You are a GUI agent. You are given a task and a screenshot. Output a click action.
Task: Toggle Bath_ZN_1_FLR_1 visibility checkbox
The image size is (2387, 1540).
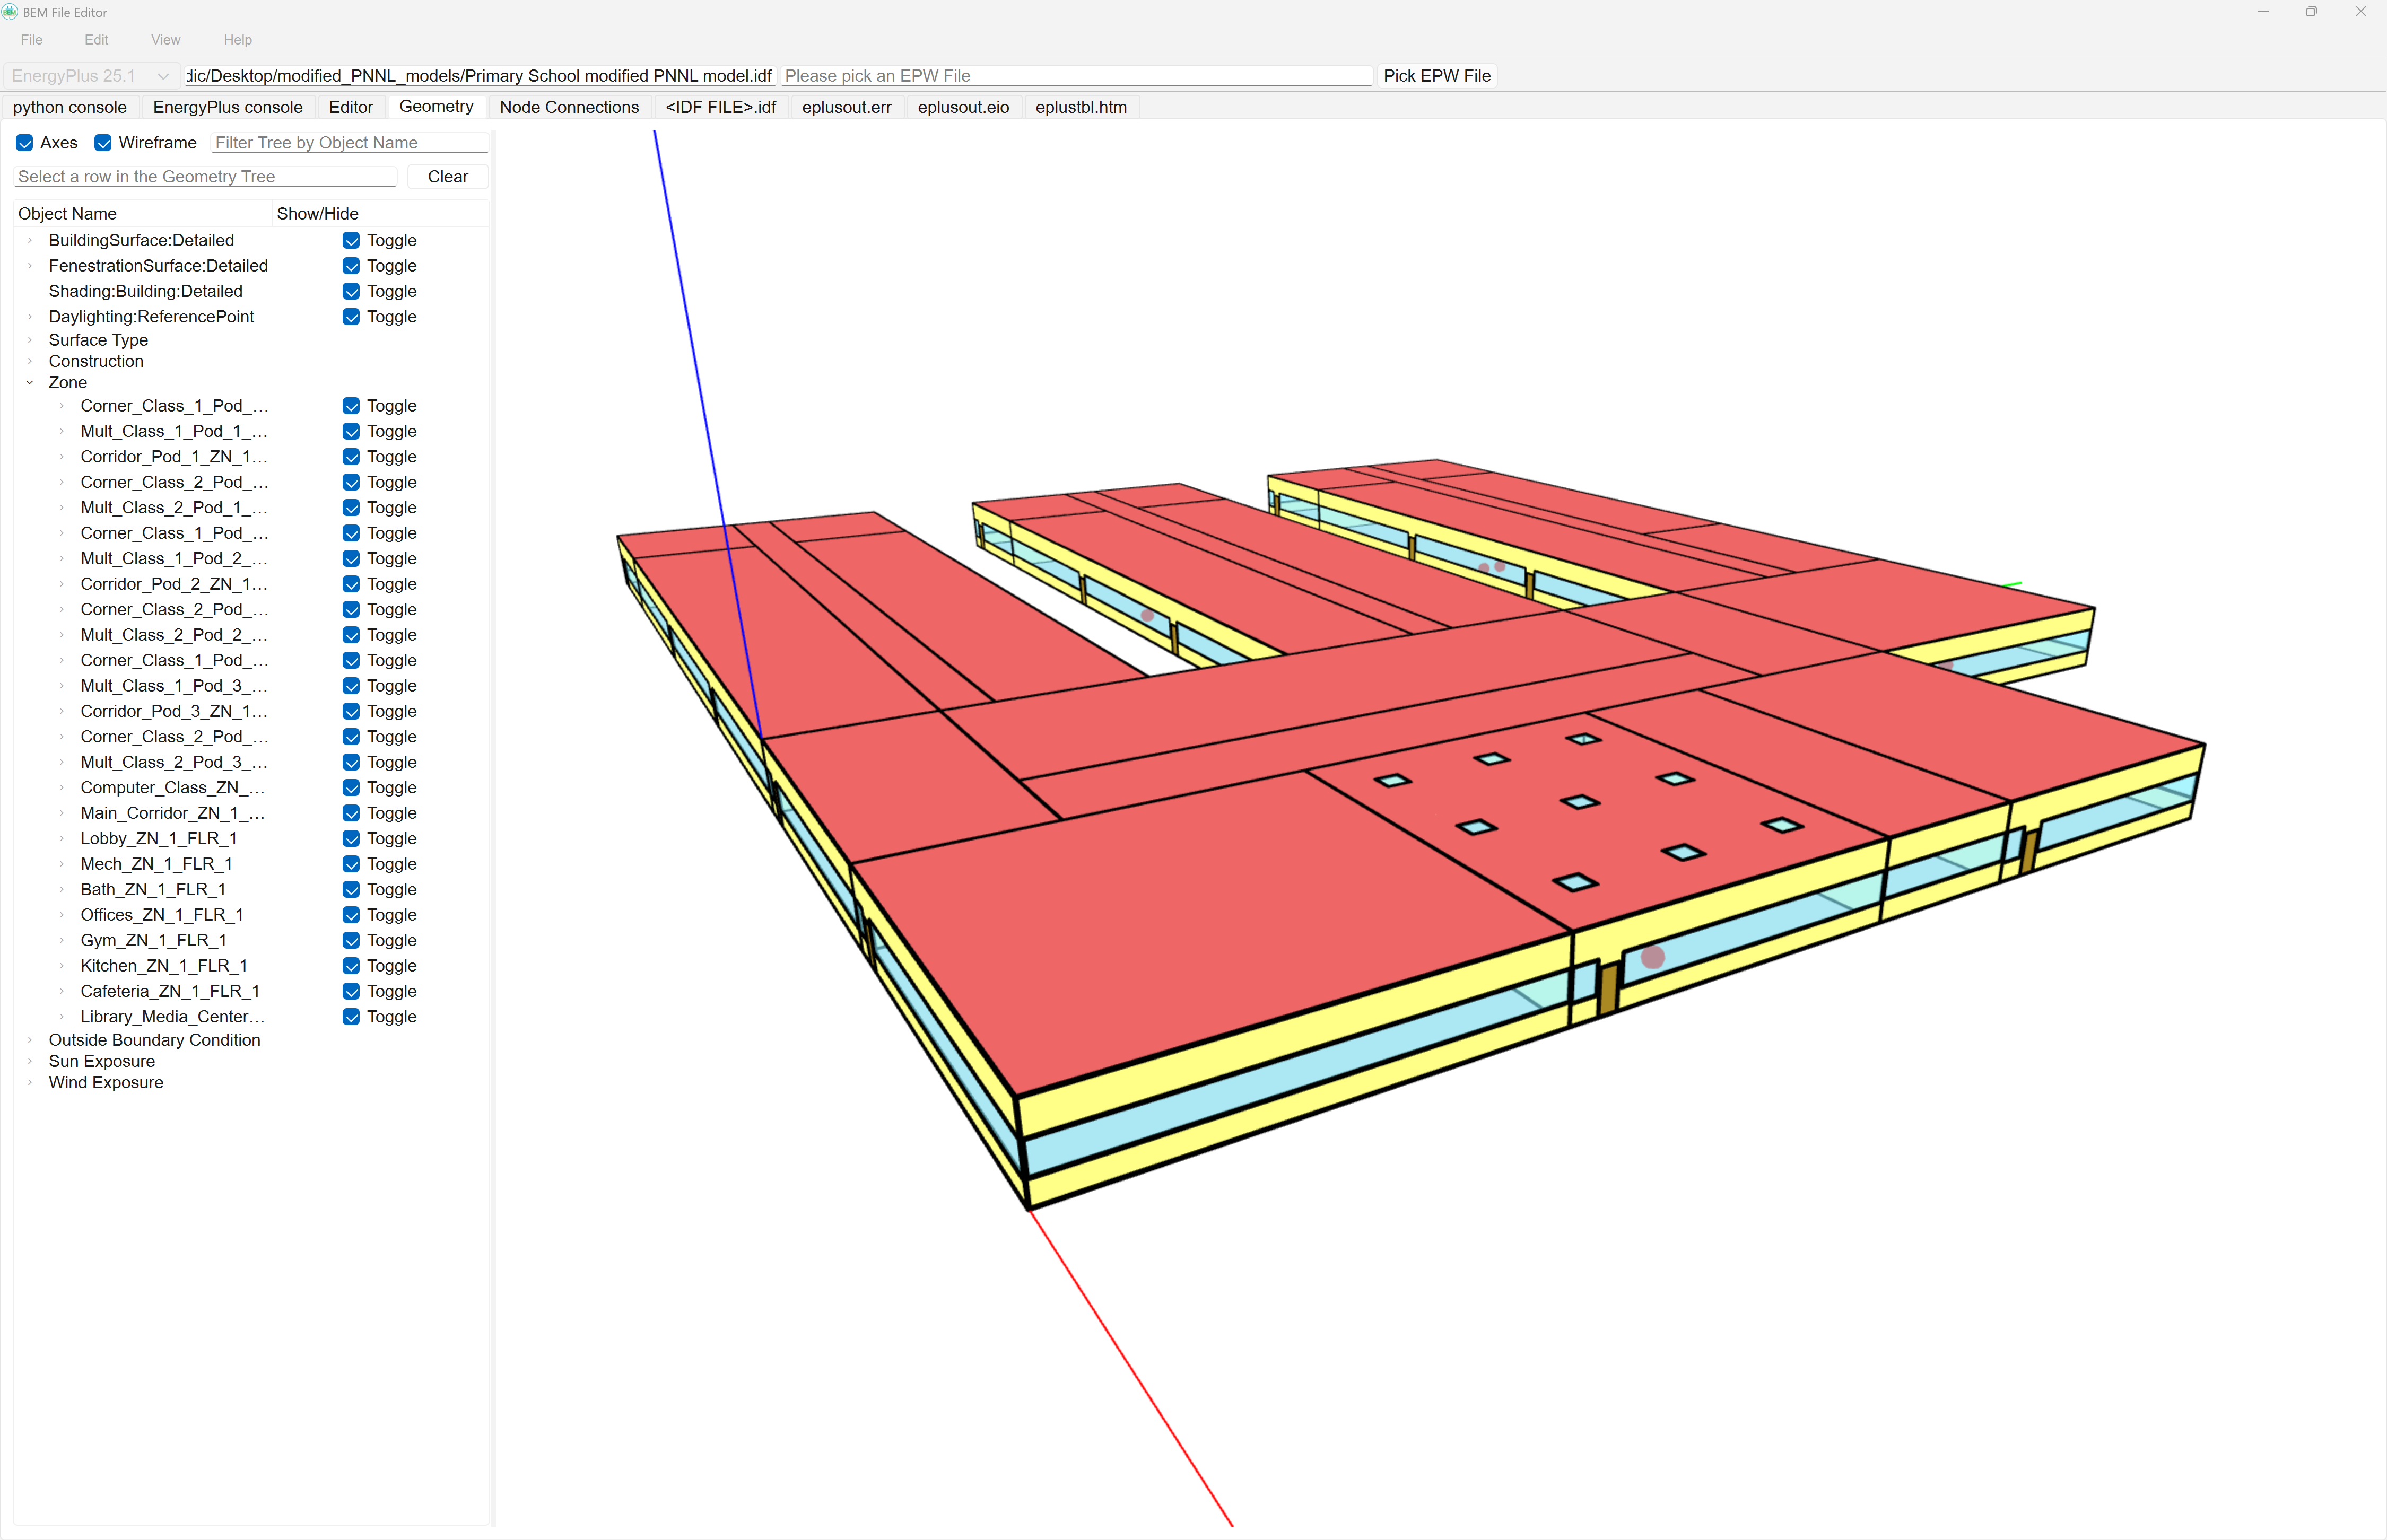point(351,890)
